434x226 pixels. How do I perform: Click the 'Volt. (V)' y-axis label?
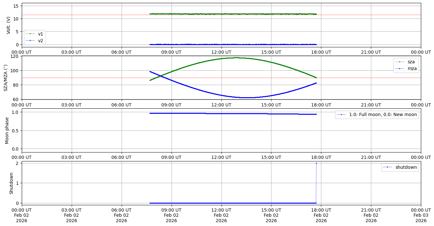click(9, 25)
